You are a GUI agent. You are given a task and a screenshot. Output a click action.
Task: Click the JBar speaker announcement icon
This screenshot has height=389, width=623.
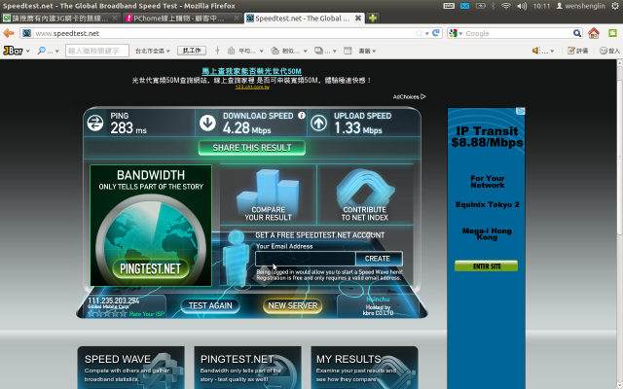(535, 51)
